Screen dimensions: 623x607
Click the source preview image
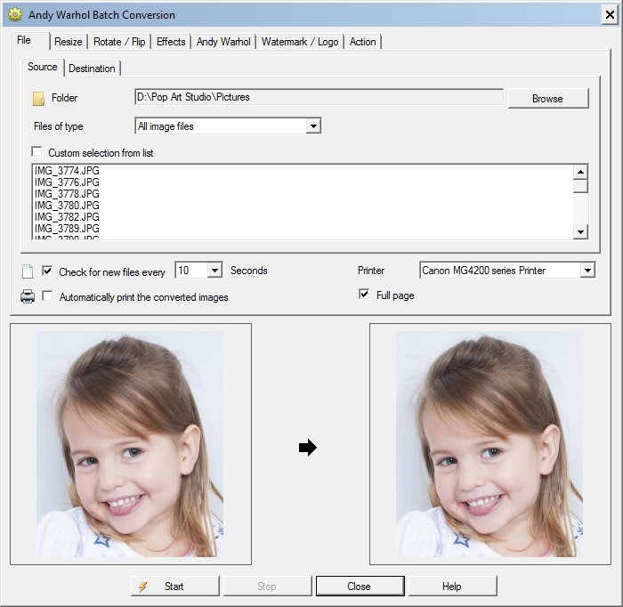(x=130, y=444)
